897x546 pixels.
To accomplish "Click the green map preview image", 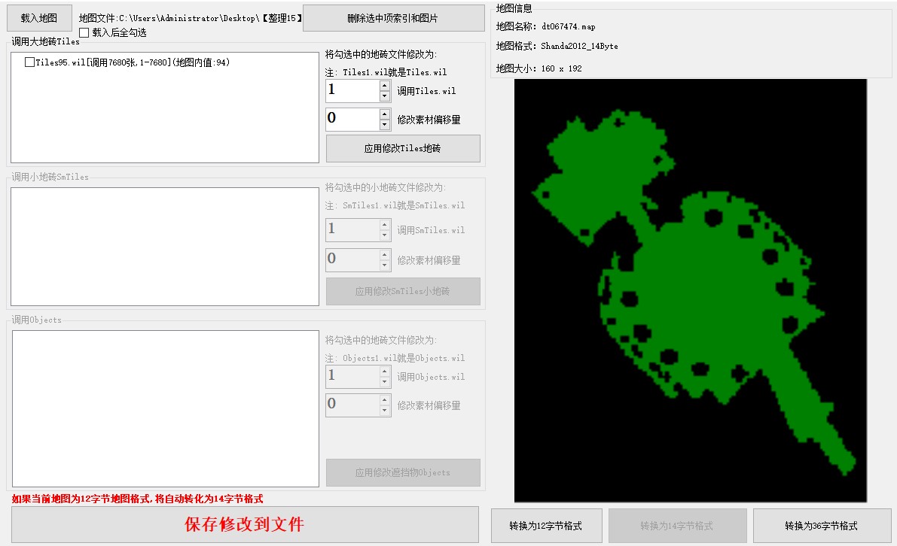I will tap(690, 290).
